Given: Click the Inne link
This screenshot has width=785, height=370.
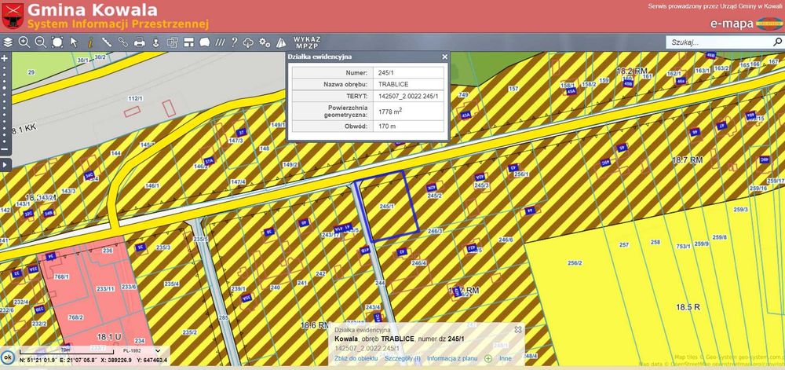Looking at the screenshot, I should (x=506, y=358).
